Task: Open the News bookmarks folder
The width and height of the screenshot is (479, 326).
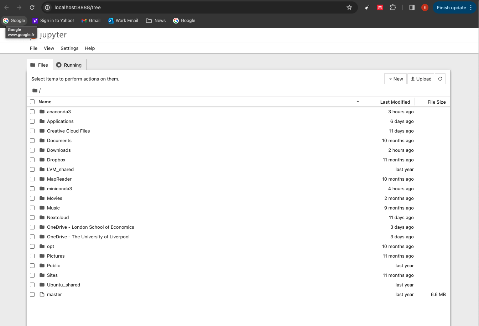Action: (x=156, y=21)
